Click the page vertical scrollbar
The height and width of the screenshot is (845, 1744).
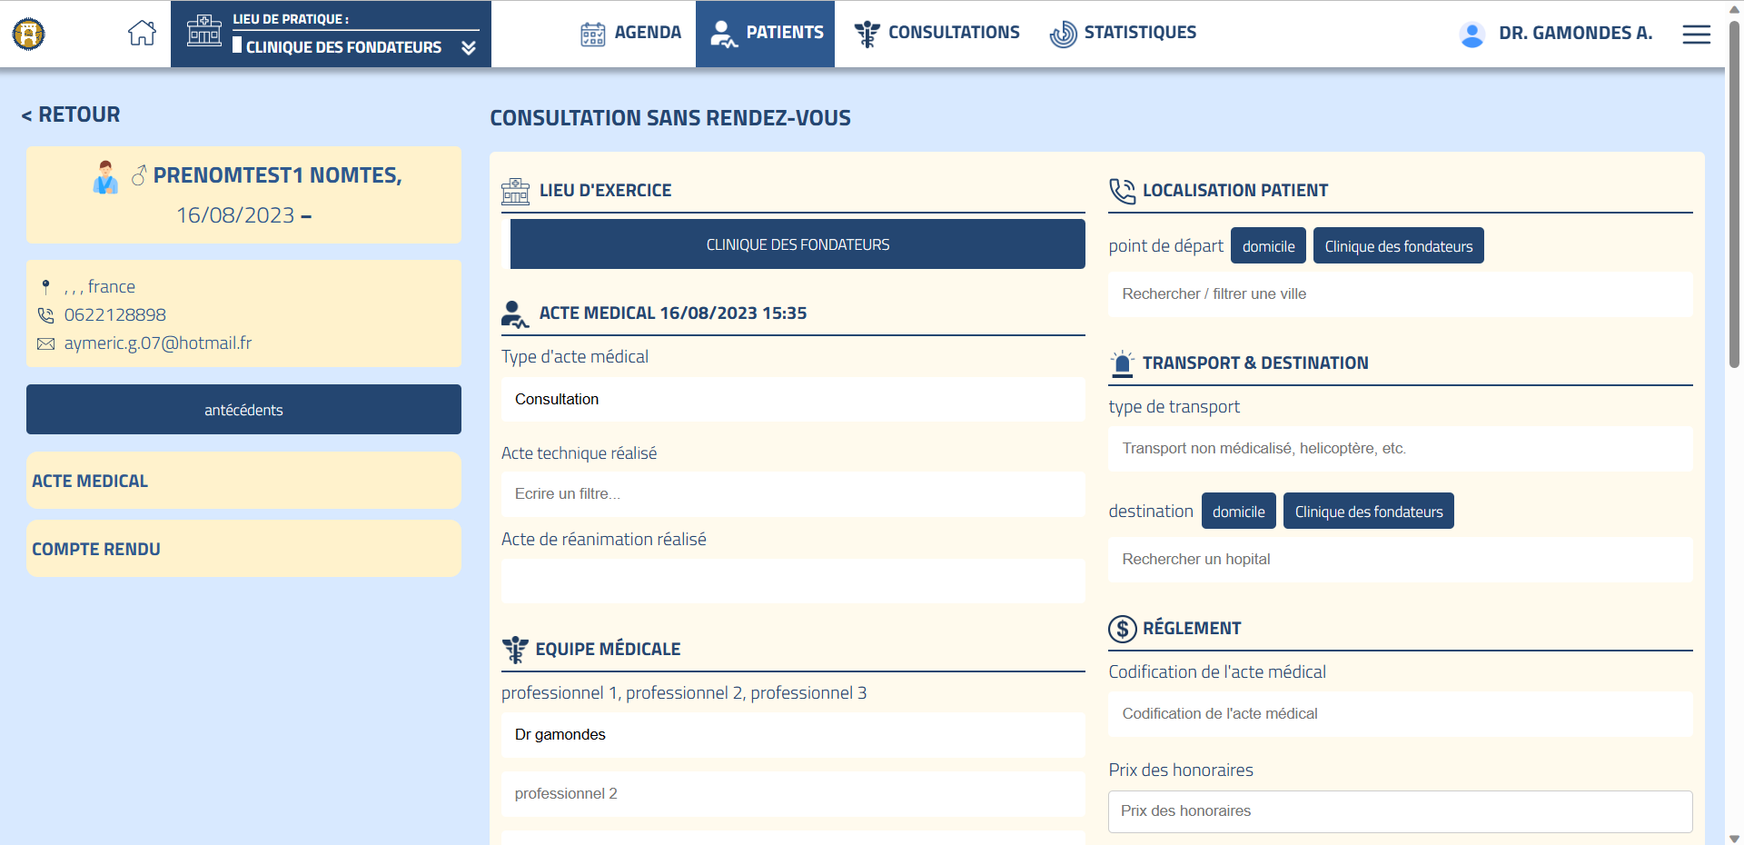click(x=1734, y=193)
